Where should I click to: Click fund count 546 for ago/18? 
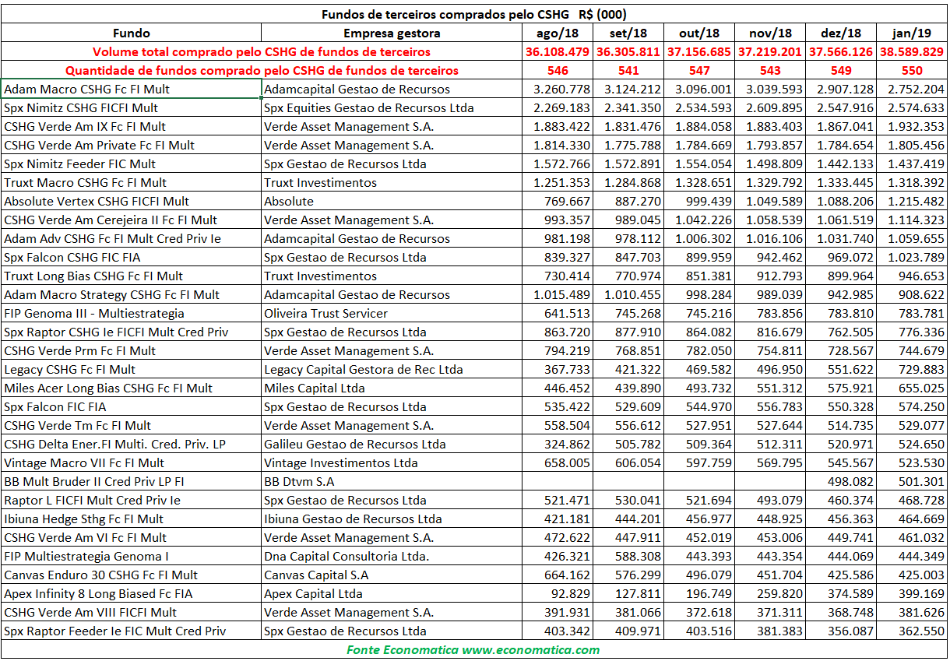(558, 71)
